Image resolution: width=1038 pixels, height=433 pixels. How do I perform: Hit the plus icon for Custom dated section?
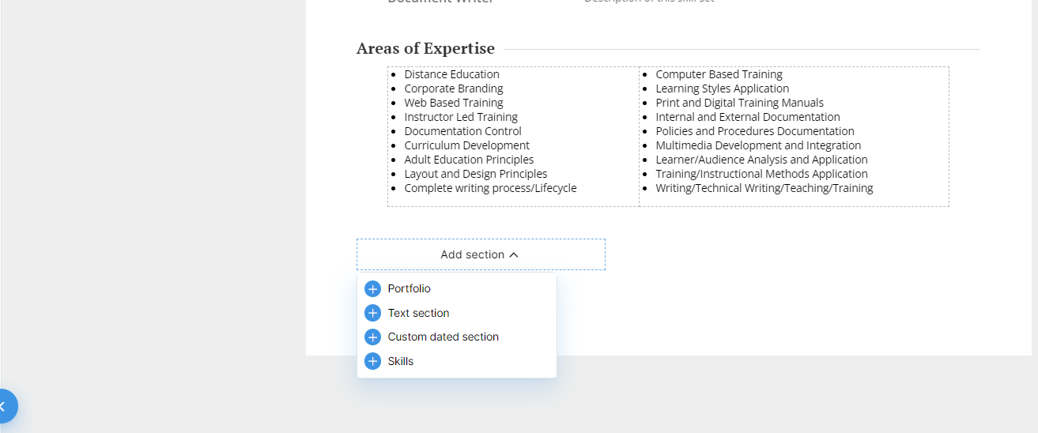coord(372,337)
